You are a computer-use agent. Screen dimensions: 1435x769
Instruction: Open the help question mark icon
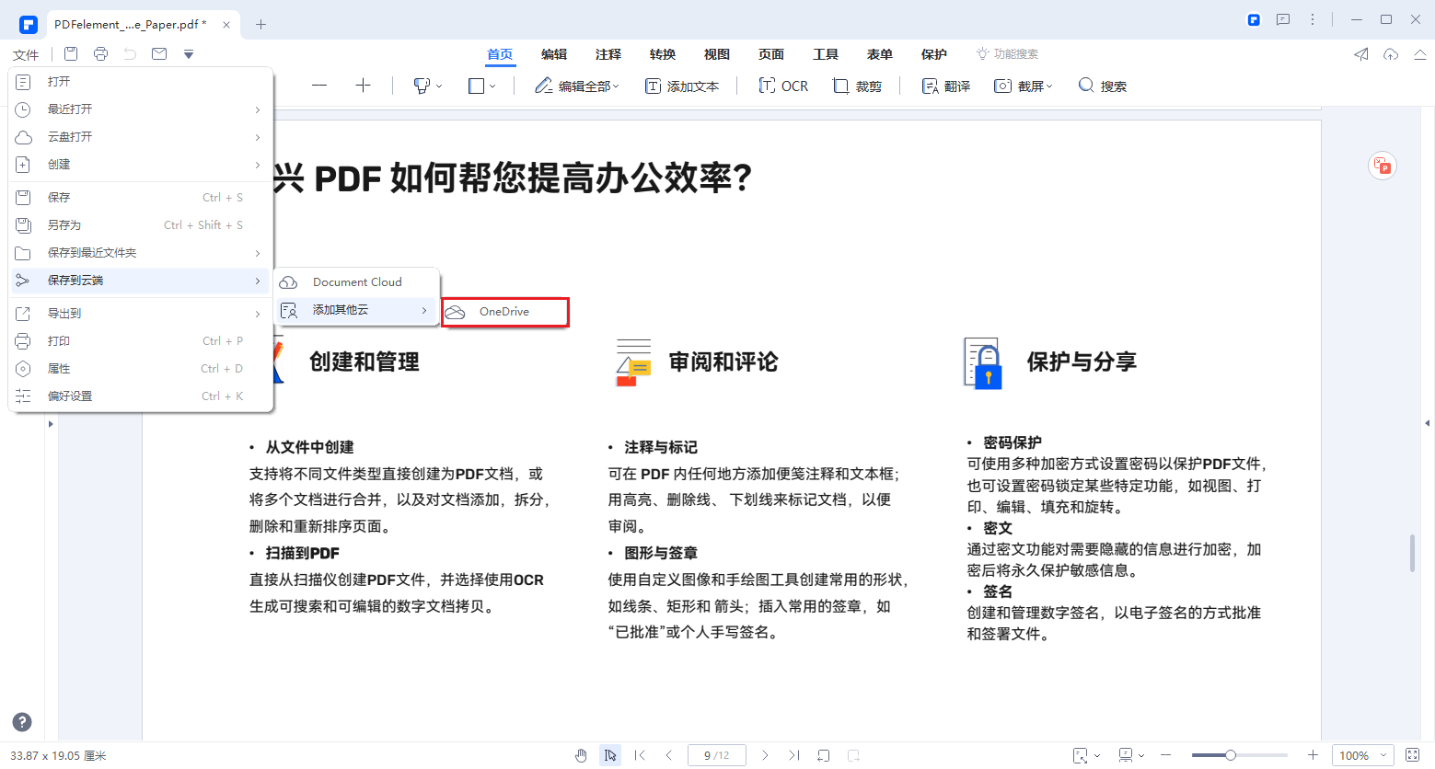point(22,722)
